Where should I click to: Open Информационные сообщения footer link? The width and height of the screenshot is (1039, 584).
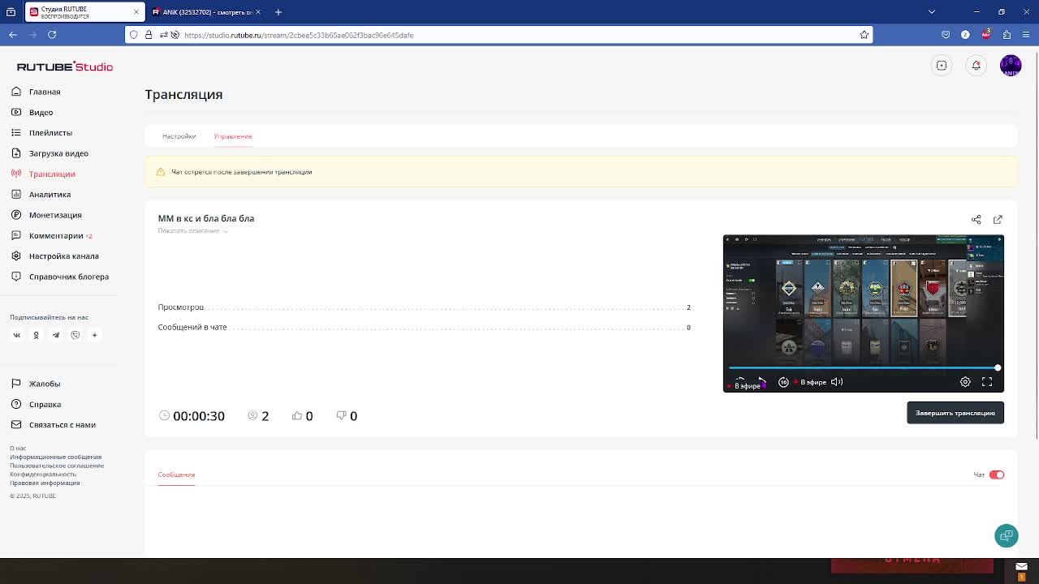pos(55,457)
